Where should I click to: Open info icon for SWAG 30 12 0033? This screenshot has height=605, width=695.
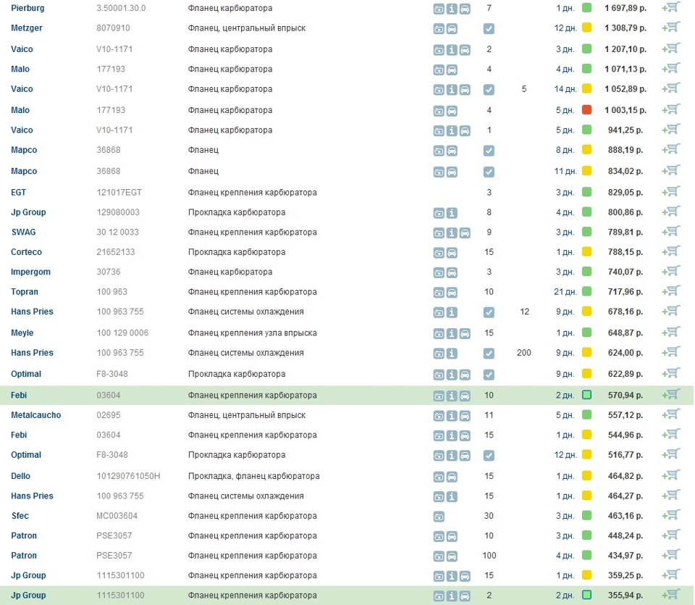[452, 233]
